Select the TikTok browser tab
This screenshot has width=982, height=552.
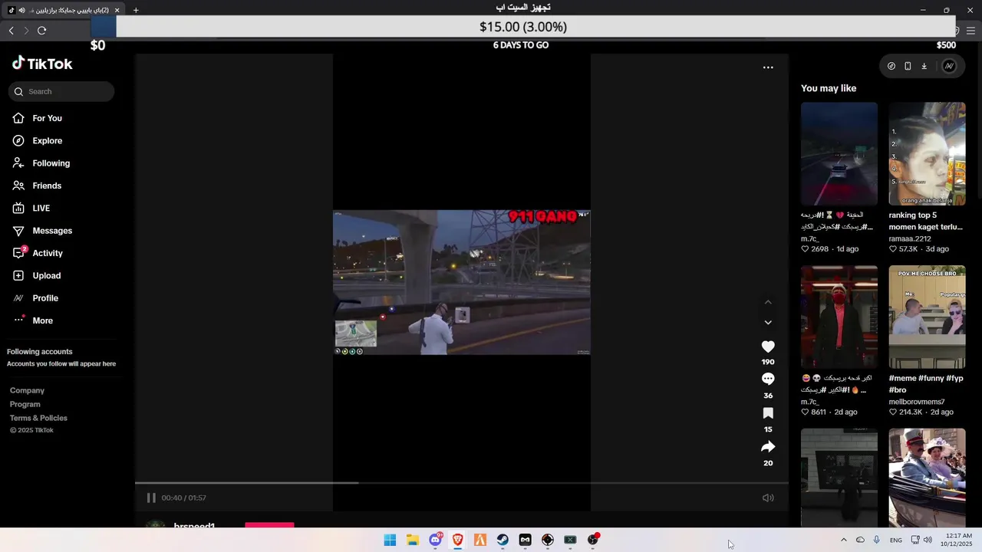coord(64,10)
